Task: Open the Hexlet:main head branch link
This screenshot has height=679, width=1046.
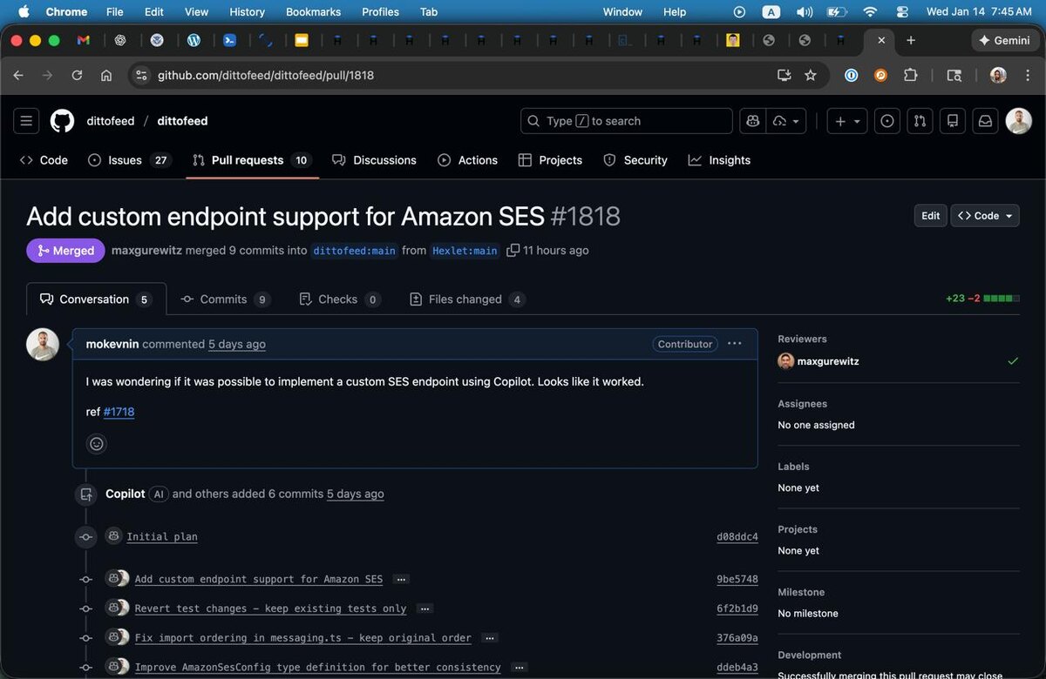Action: (465, 251)
